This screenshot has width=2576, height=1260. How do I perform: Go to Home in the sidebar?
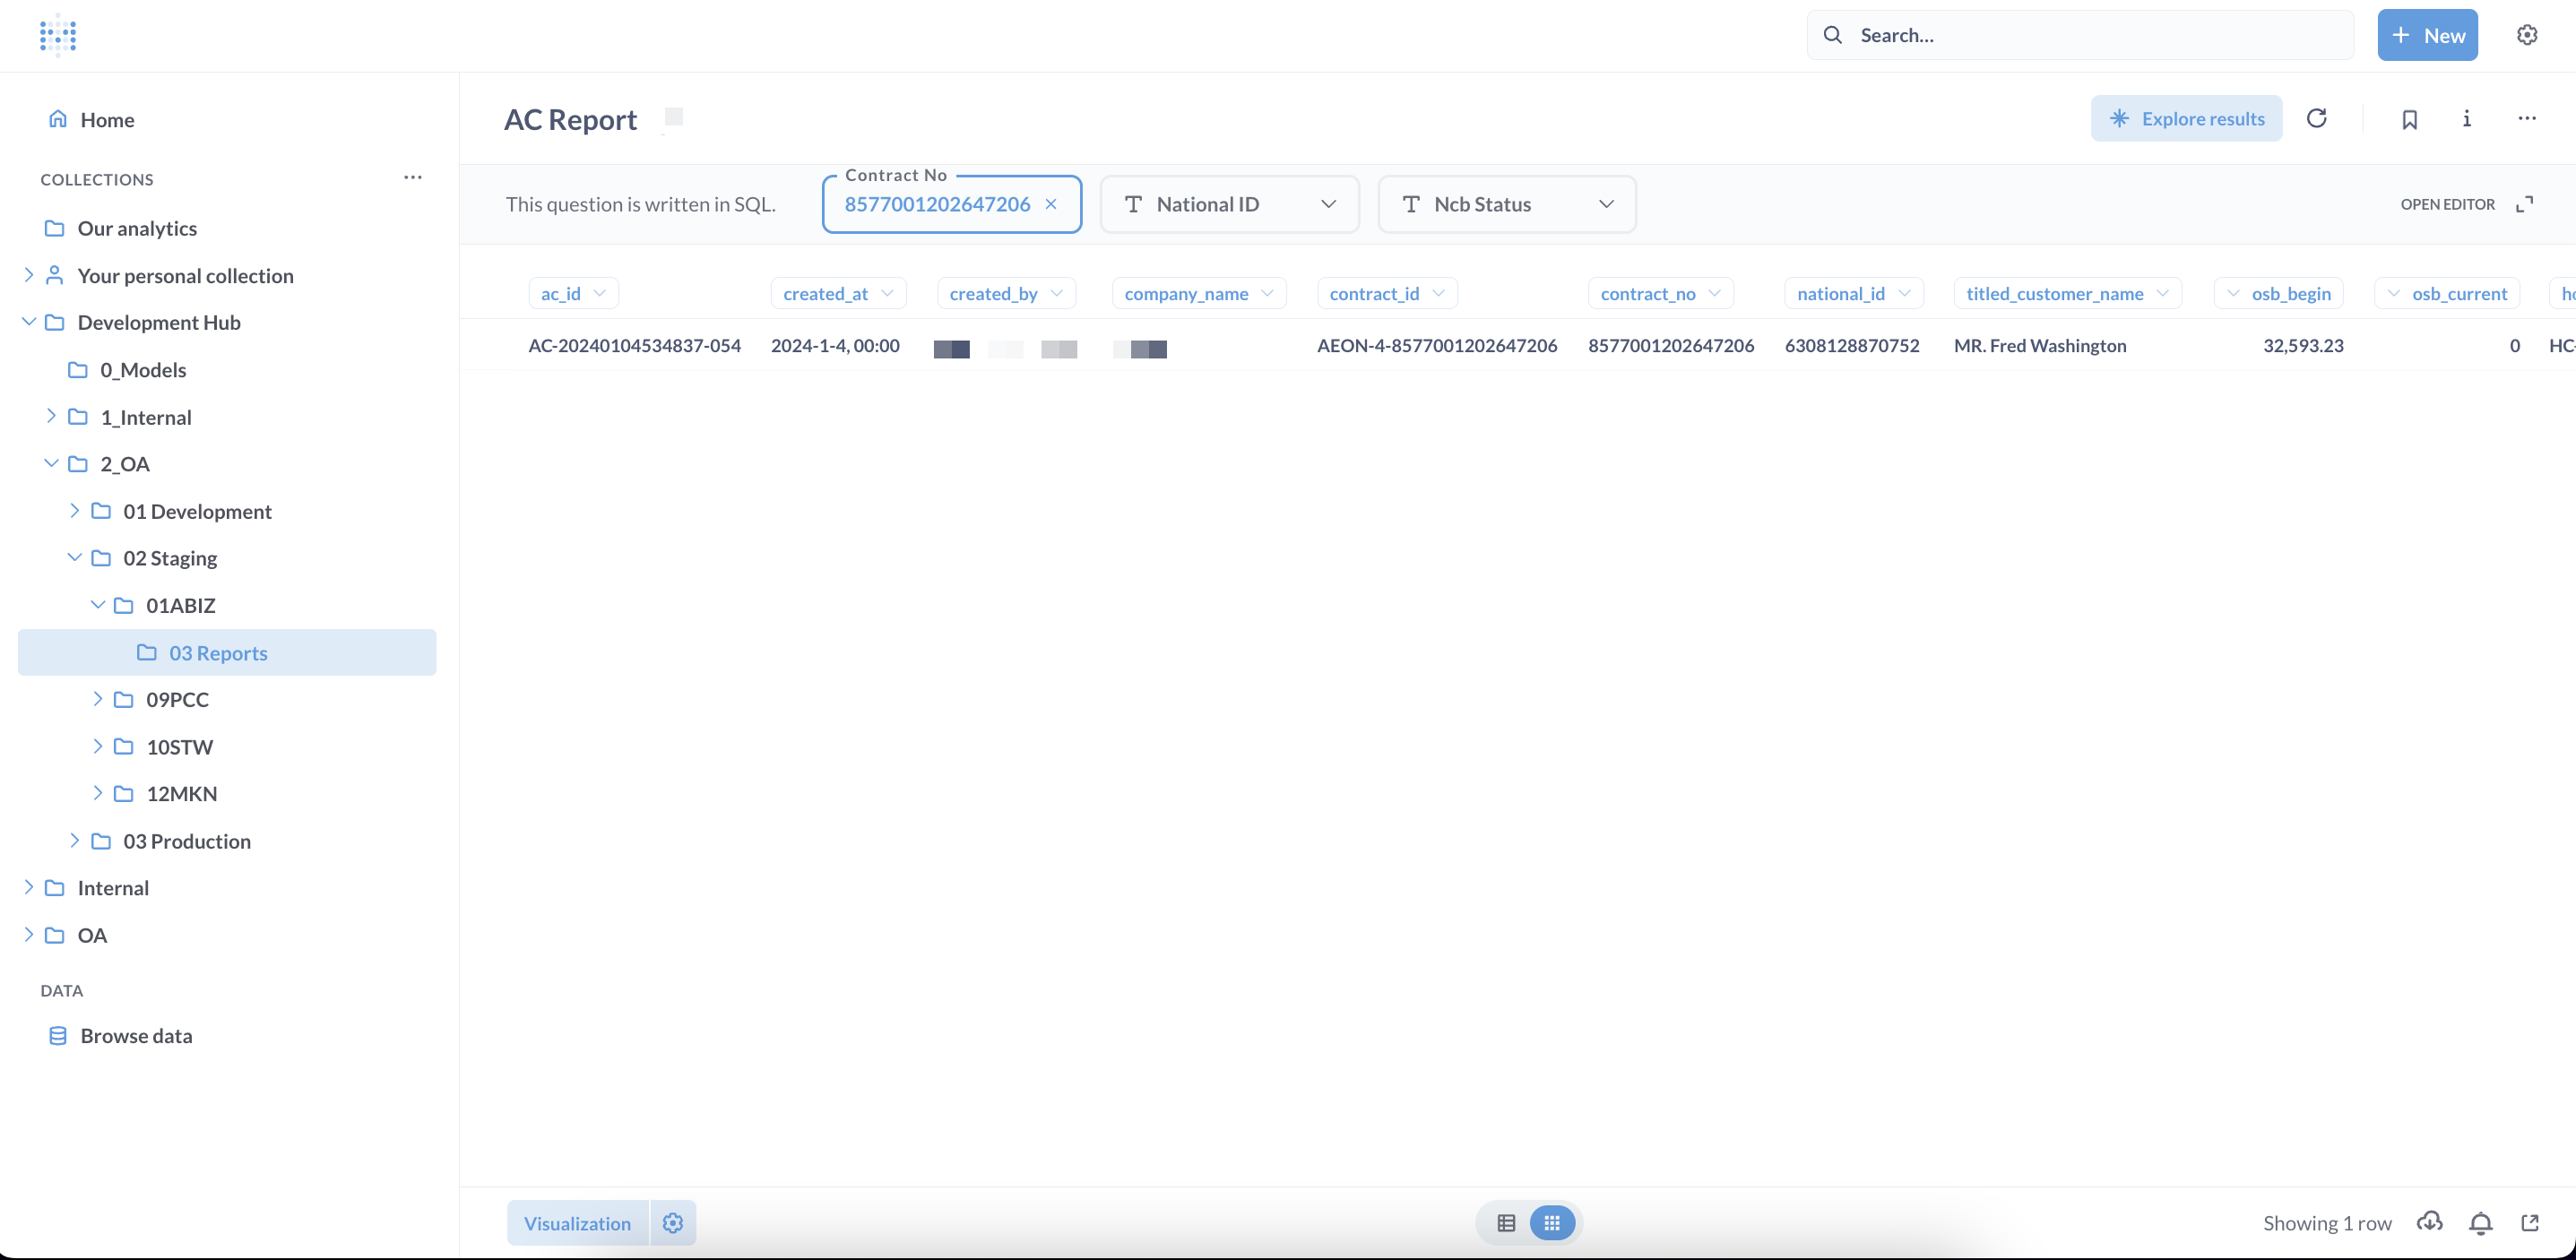tap(107, 120)
